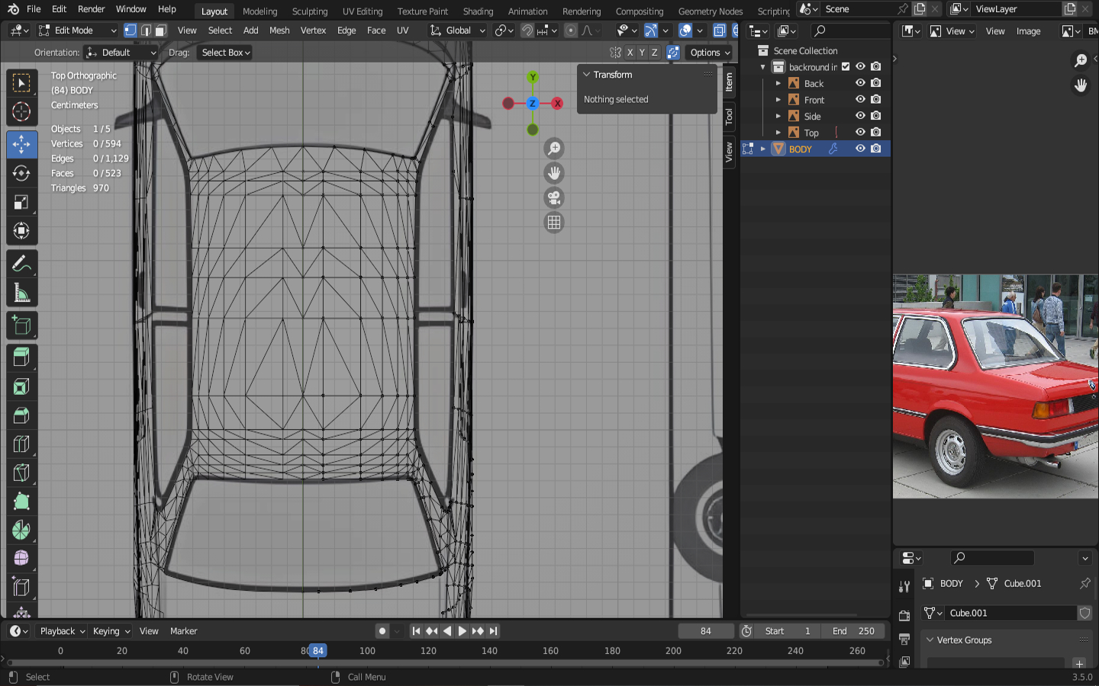This screenshot has width=1099, height=686.
Task: Choose the Extrude Region tool
Action: (x=21, y=357)
